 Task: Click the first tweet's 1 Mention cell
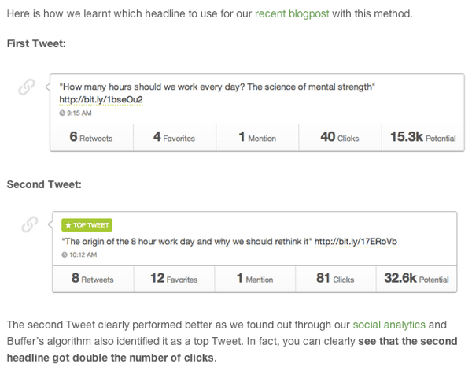(257, 137)
